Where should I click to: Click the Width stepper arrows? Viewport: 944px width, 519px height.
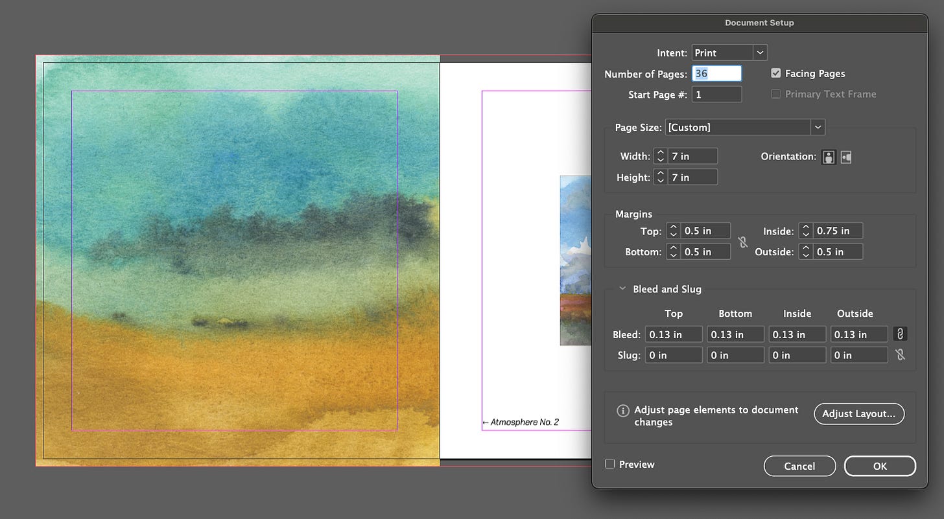click(660, 156)
